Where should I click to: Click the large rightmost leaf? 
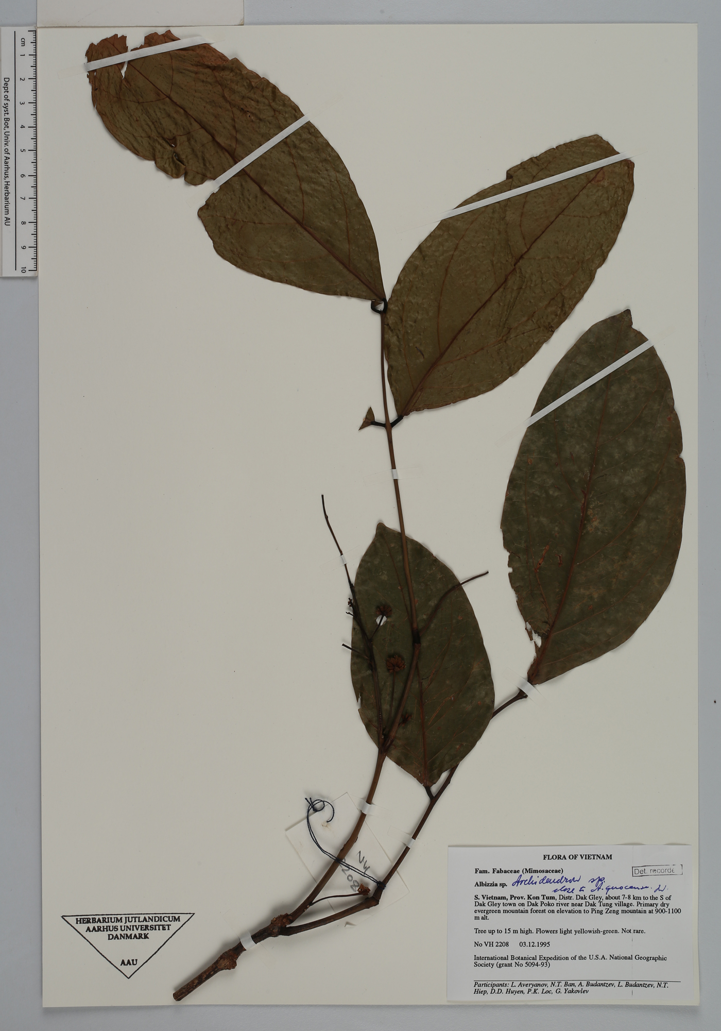592,505
